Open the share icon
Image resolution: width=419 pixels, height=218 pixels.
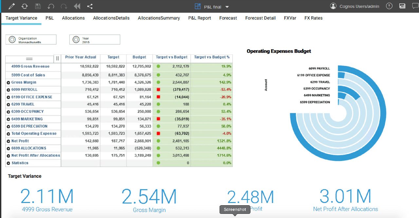click(90, 6)
